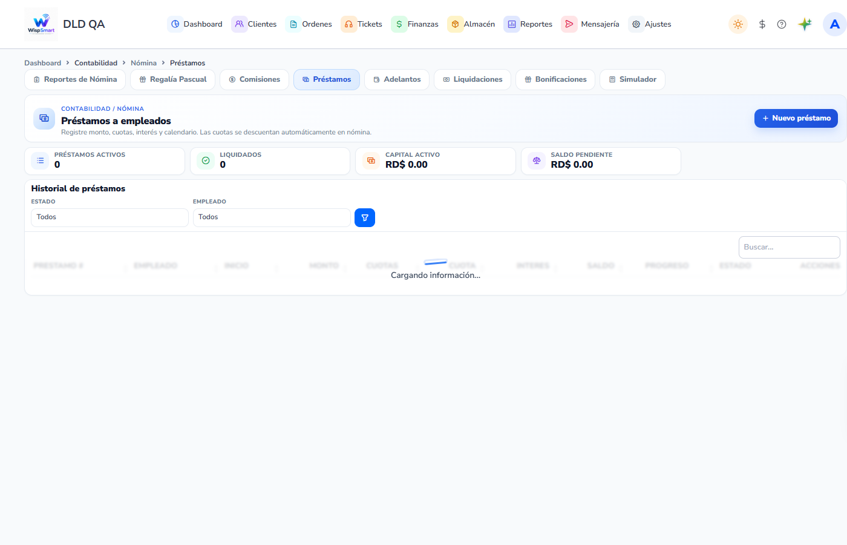847x545 pixels.
Task: Open the Ordenes menu
Action: pos(309,24)
